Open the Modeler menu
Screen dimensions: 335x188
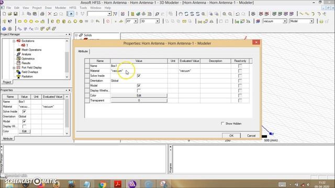tap(61, 8)
